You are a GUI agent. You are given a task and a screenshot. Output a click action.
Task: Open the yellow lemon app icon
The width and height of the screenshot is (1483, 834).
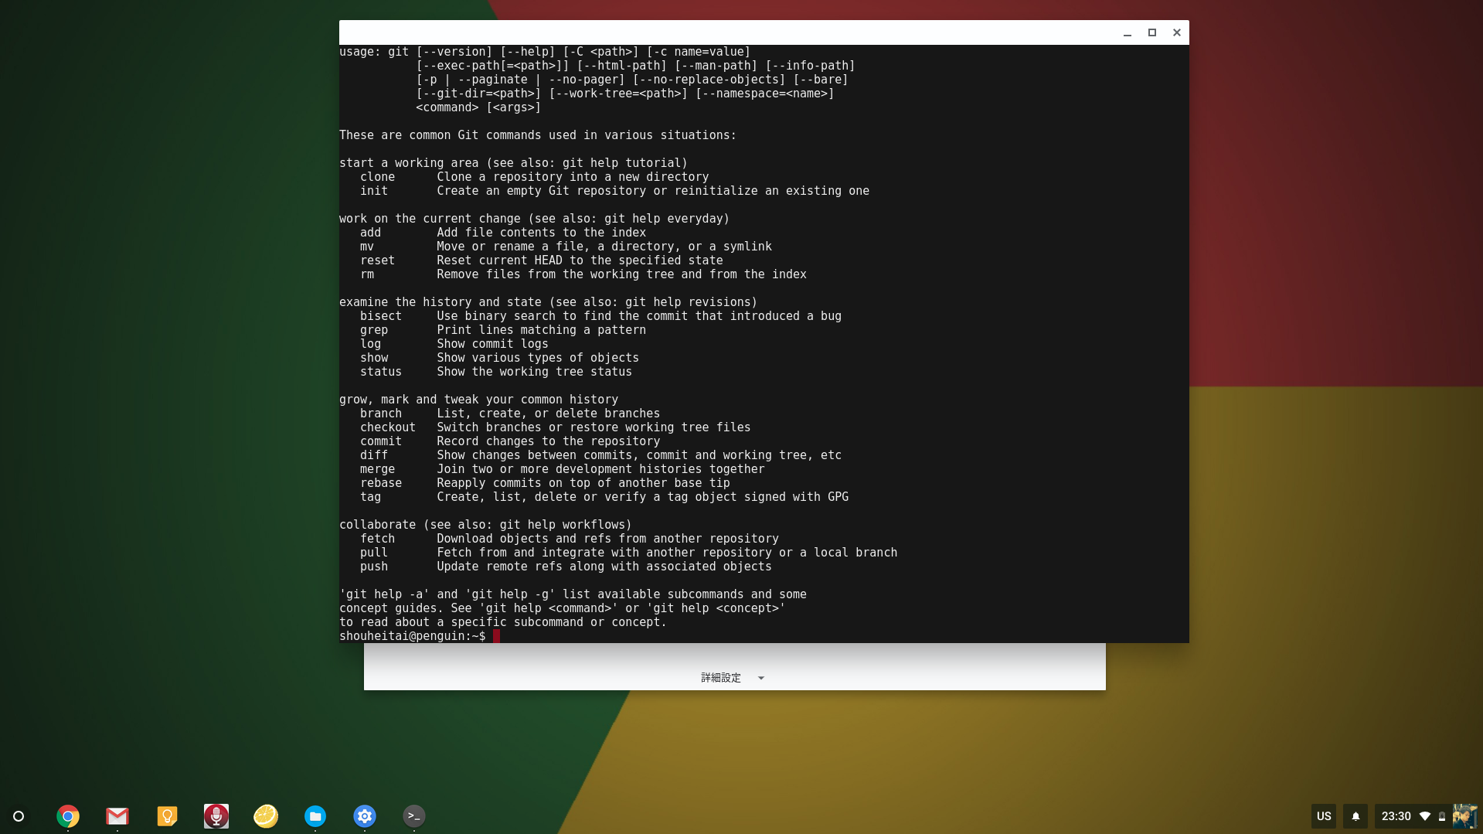coord(266,816)
